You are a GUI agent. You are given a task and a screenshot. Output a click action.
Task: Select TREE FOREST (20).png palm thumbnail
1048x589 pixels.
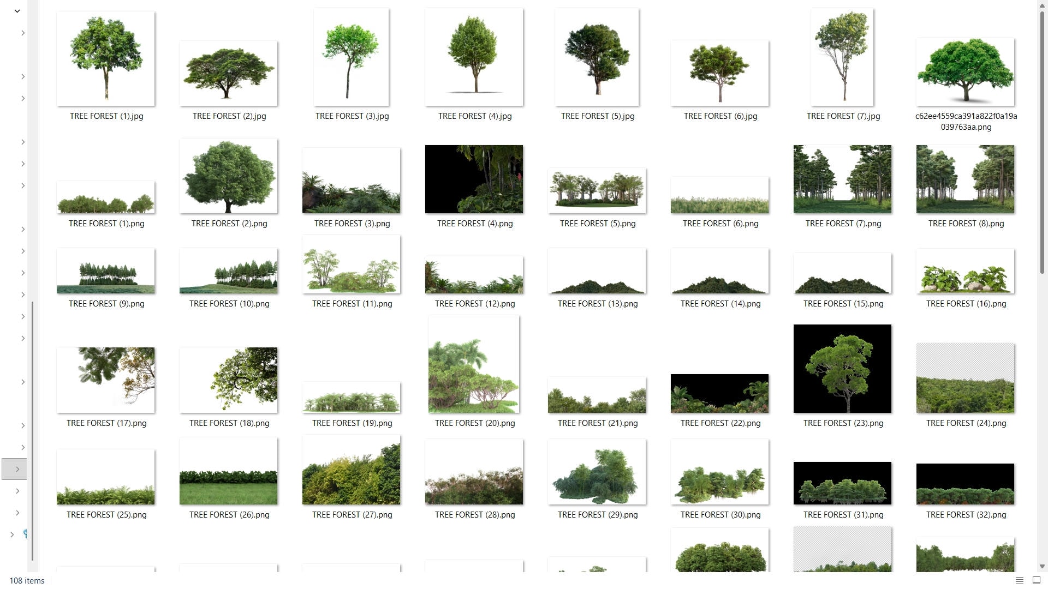click(x=474, y=364)
